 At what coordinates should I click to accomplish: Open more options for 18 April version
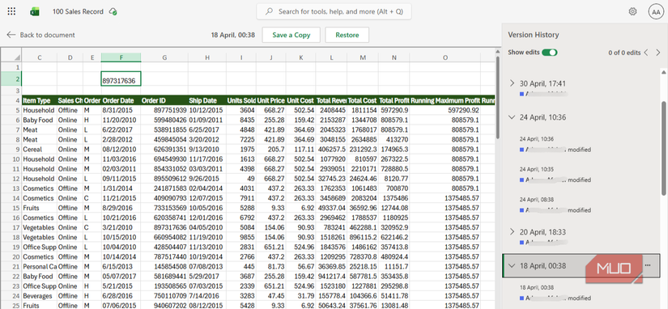pyautogui.click(x=648, y=265)
